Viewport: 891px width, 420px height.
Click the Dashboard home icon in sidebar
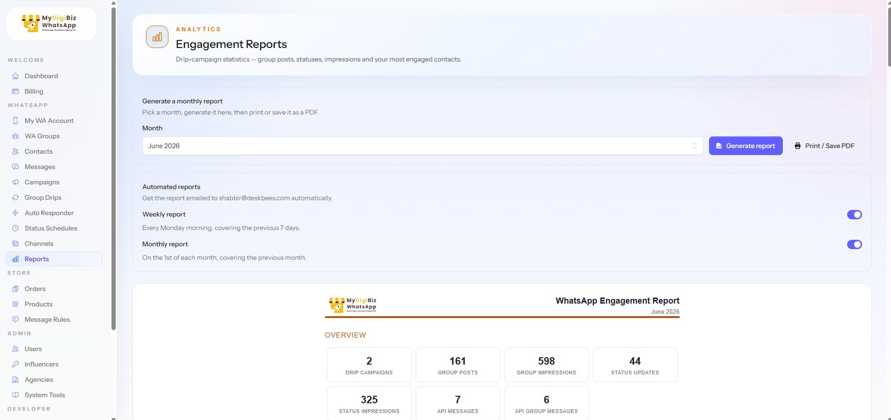[15, 76]
